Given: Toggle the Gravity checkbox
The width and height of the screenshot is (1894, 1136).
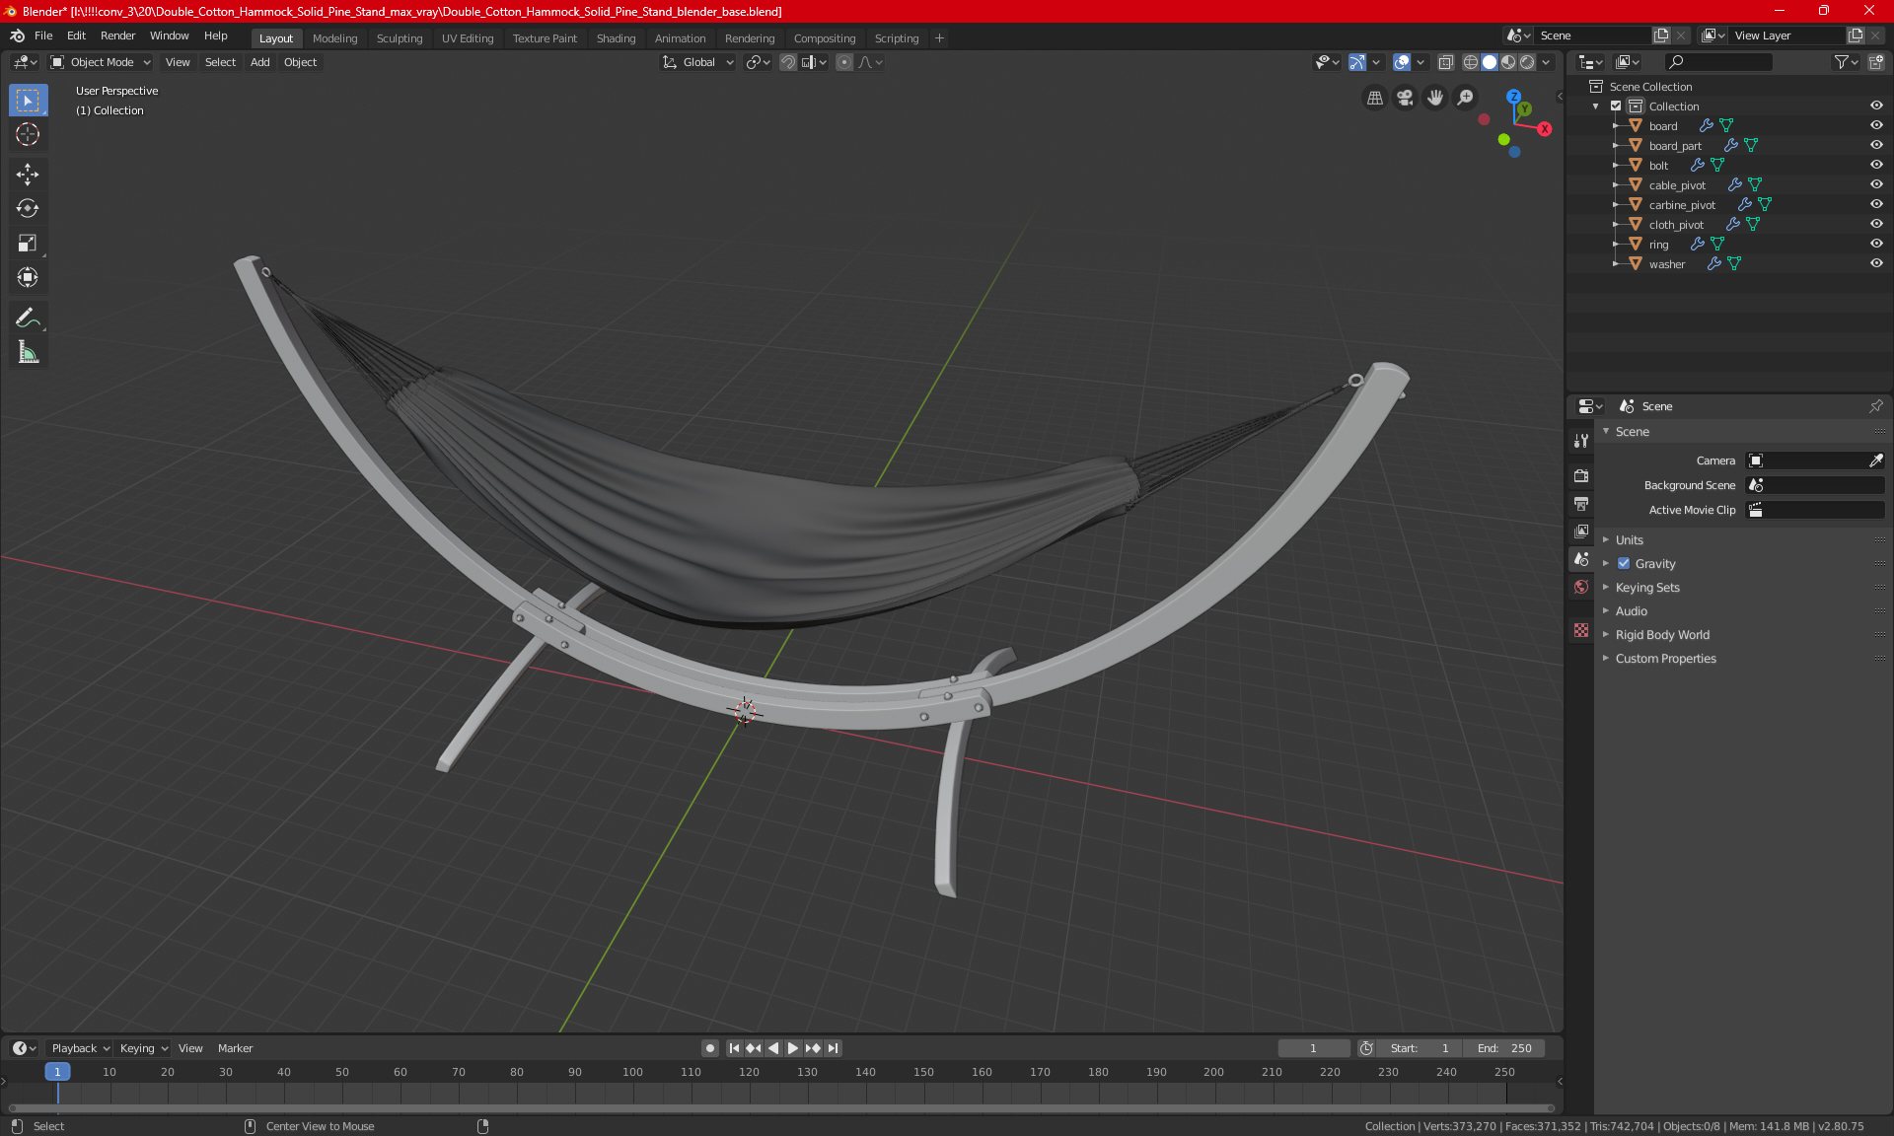Looking at the screenshot, I should (x=1624, y=564).
